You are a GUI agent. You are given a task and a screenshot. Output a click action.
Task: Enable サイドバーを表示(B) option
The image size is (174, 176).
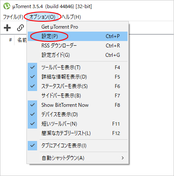pos(78,96)
